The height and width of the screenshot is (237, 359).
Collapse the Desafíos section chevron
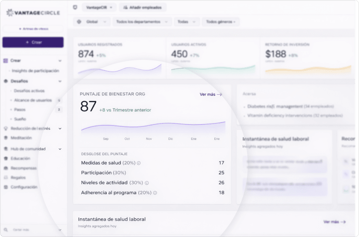[x=60, y=81]
